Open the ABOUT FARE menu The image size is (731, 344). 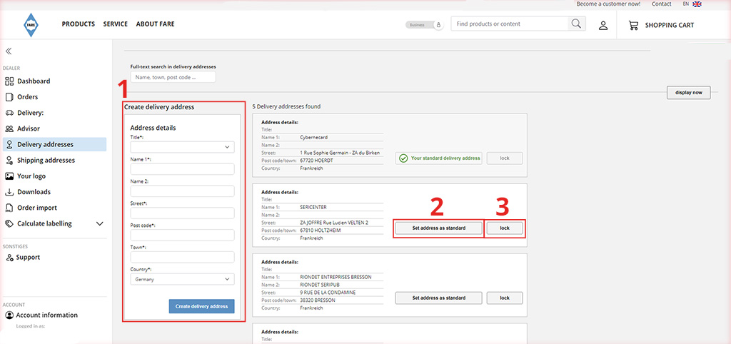click(155, 24)
